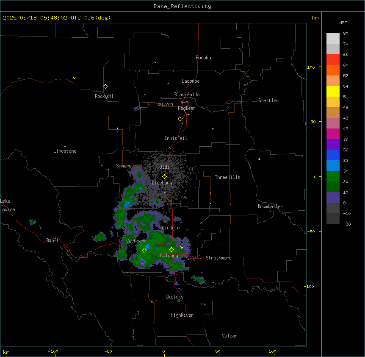The image size is (365, 357).
Task: Click the Didsbury label
Action: 162,183
